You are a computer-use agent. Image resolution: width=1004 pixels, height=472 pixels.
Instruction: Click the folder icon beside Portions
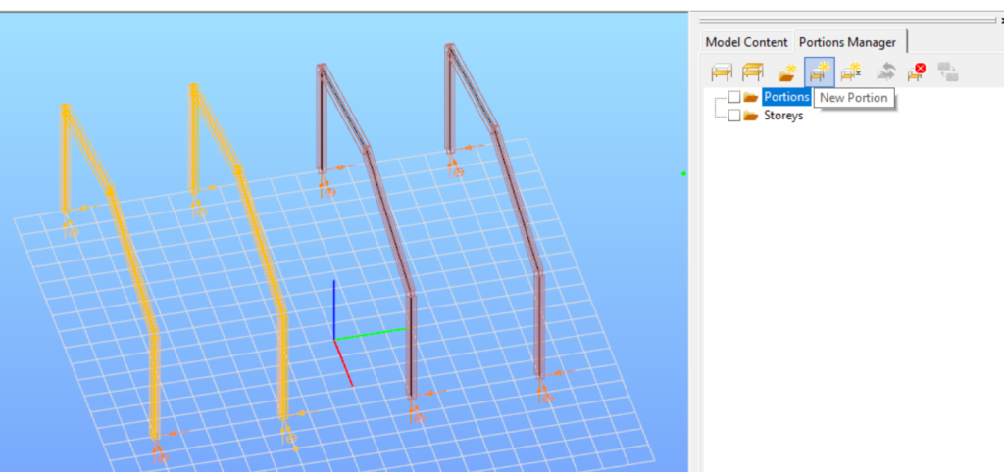point(751,97)
